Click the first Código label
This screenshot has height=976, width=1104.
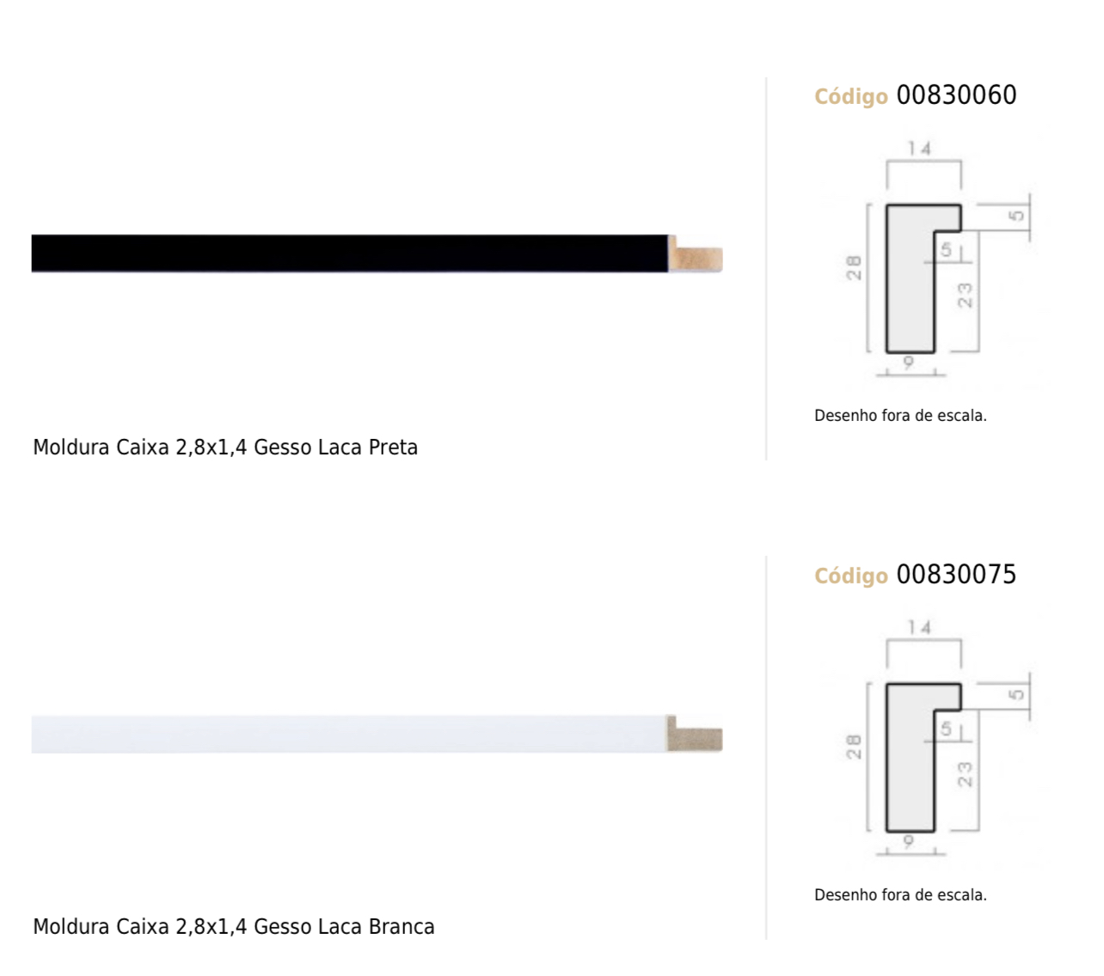coord(851,96)
